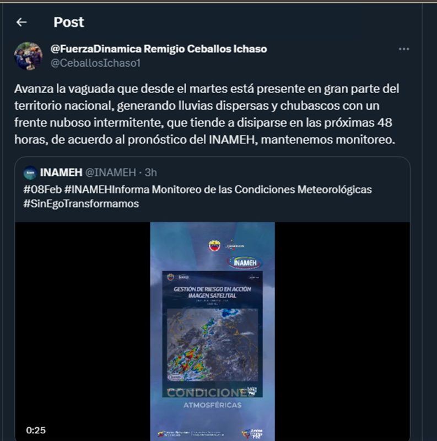Screen dimensions: 437x441
Task: Open the INAMEH account avatar icon
Action: coord(30,173)
